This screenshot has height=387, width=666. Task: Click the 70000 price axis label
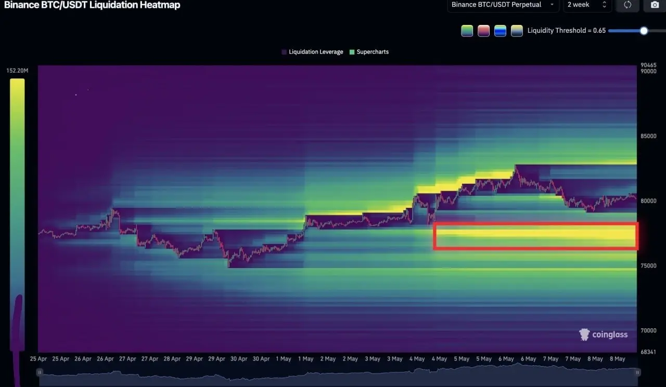tap(649, 330)
